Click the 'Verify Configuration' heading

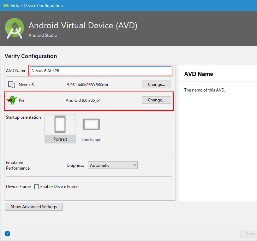[x=31, y=56]
